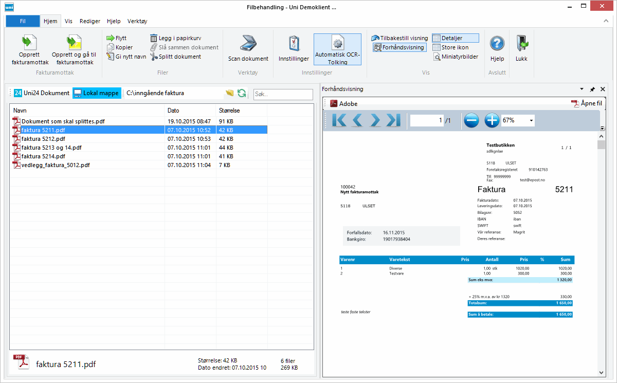This screenshot has width=617, height=383.
Task: Switch to the Rediger ribbon tab
Action: tap(90, 21)
